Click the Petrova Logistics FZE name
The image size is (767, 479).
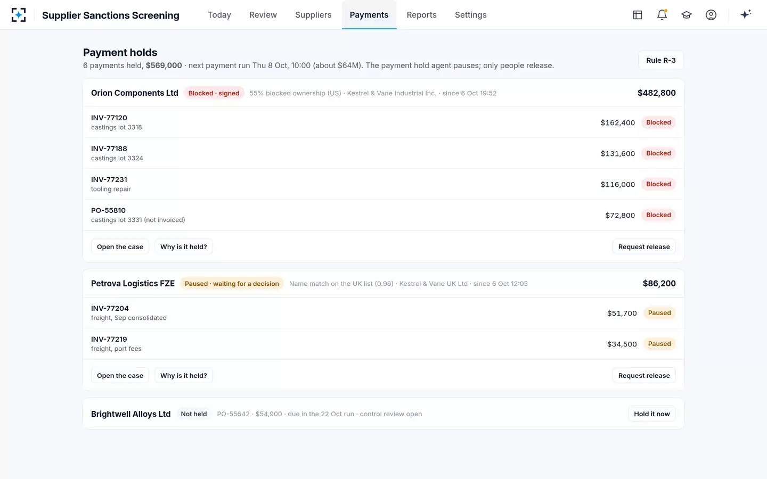coord(133,284)
